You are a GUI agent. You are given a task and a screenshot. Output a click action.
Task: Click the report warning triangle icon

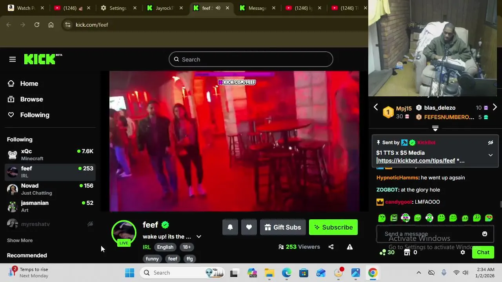point(350,247)
